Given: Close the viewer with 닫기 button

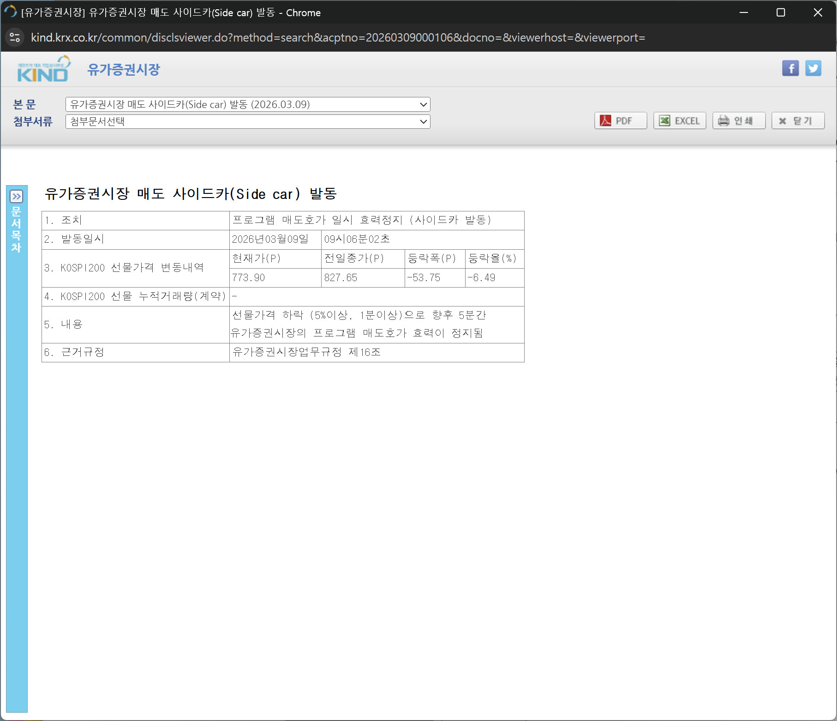Looking at the screenshot, I should (797, 121).
